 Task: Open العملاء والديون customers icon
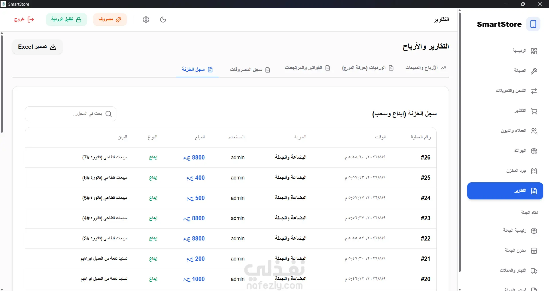coord(534,131)
